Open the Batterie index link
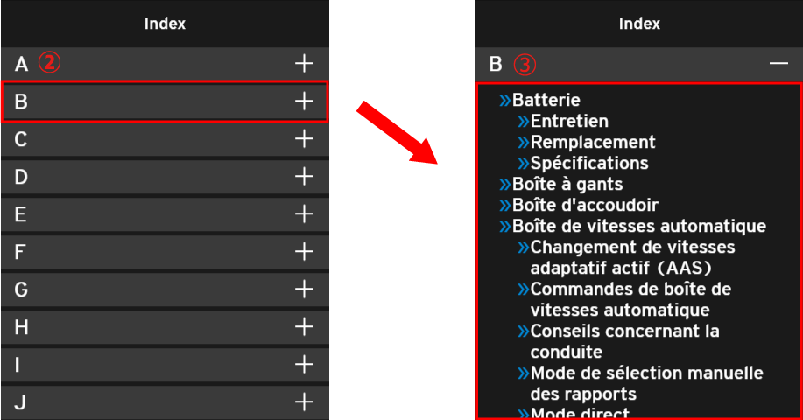The height and width of the screenshot is (420, 803). [x=546, y=101]
